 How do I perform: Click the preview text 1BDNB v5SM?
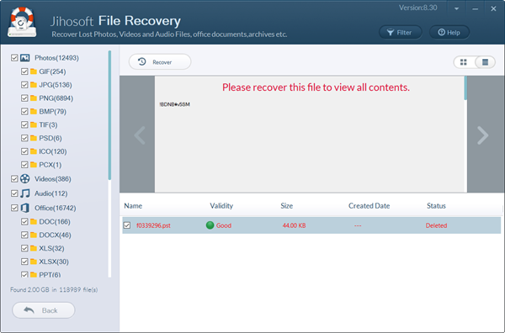pyautogui.click(x=174, y=104)
